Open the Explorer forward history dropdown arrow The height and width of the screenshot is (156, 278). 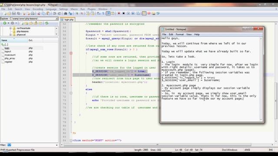16,23
